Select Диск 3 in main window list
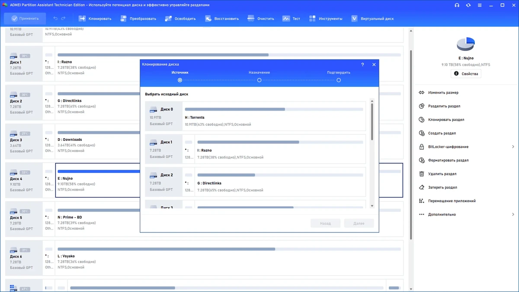The height and width of the screenshot is (292, 519). 24,142
